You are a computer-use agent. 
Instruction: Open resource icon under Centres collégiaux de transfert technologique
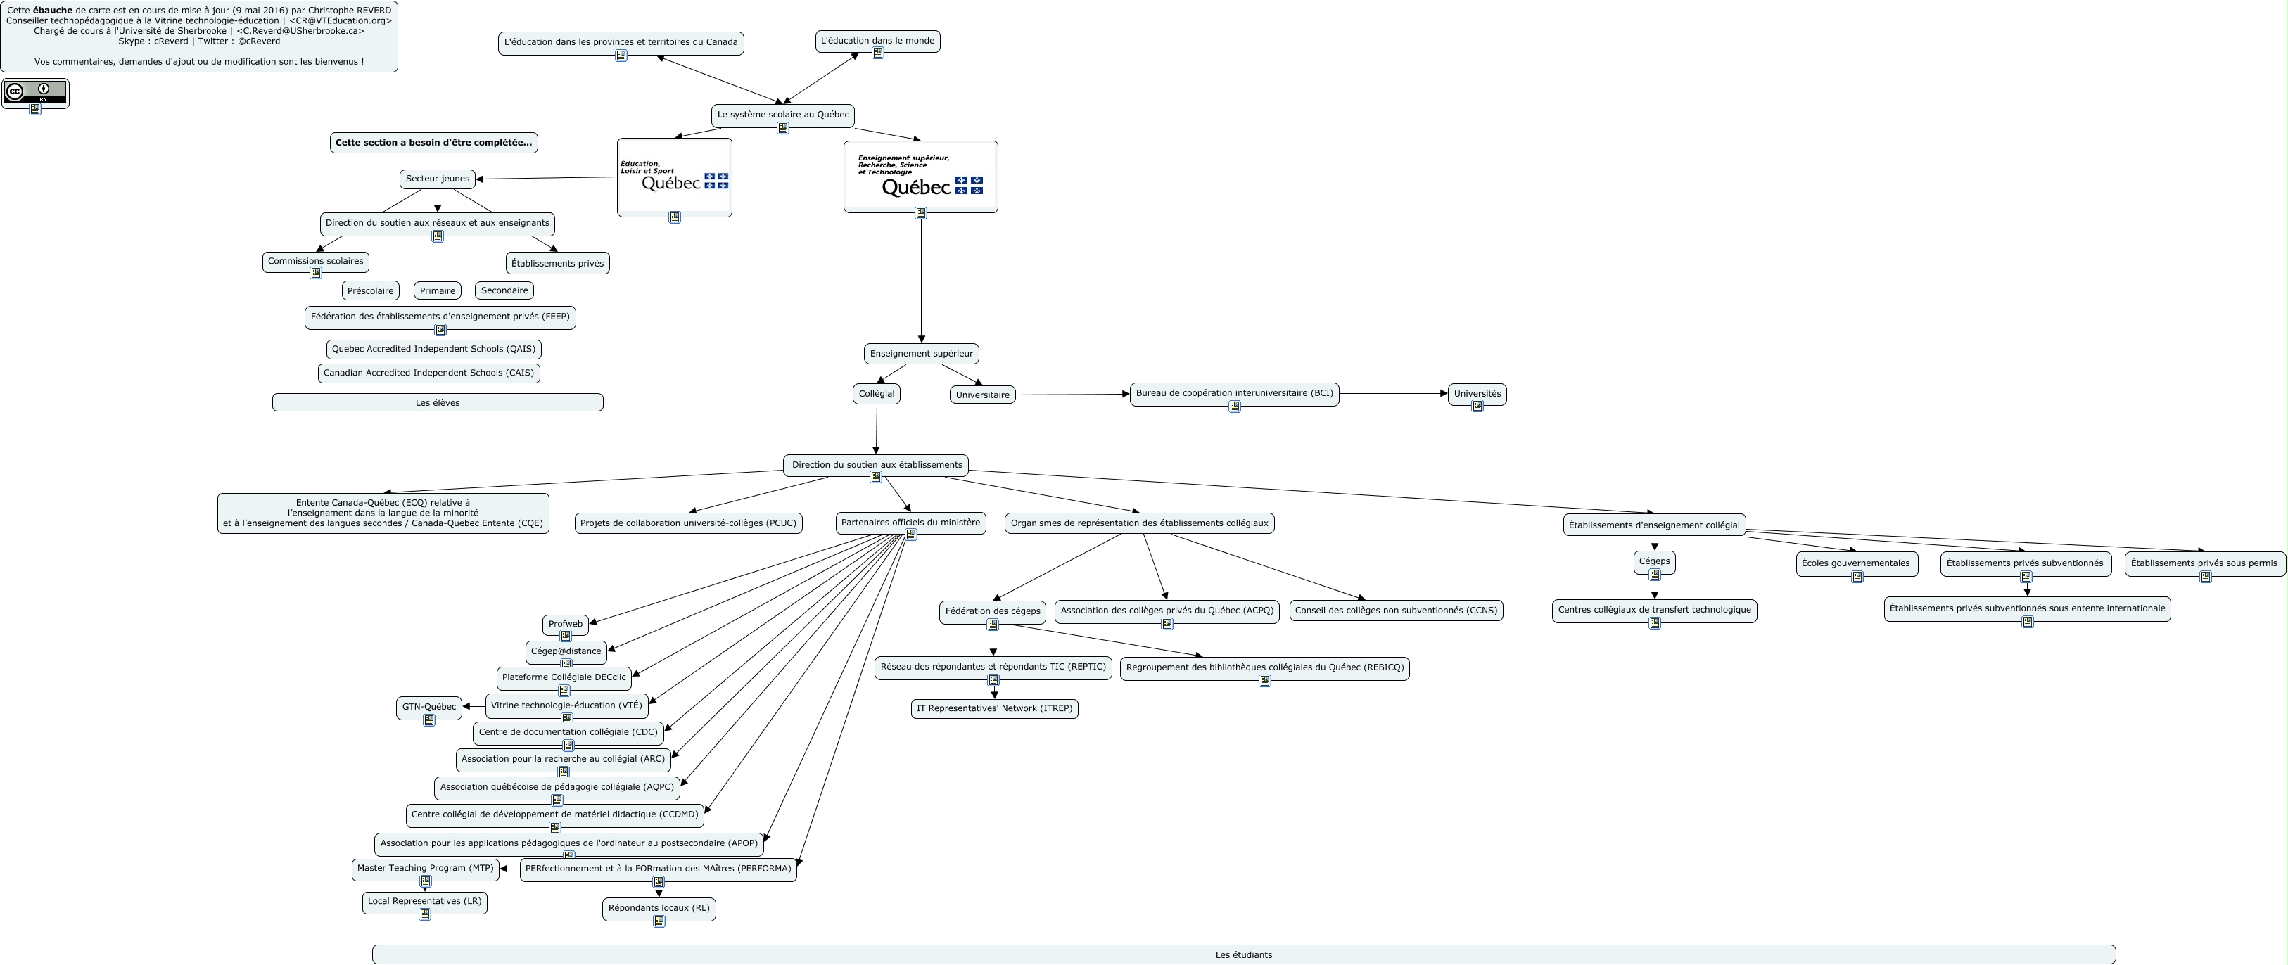pyautogui.click(x=1655, y=623)
